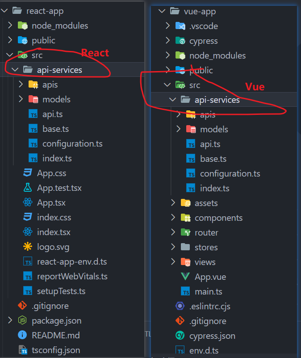The image size is (301, 358).
Task: Collapse the react-app api-services folder
Action: point(15,70)
